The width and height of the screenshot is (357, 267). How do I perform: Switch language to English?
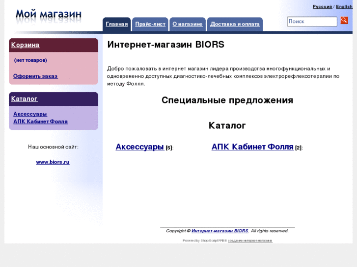344,6
